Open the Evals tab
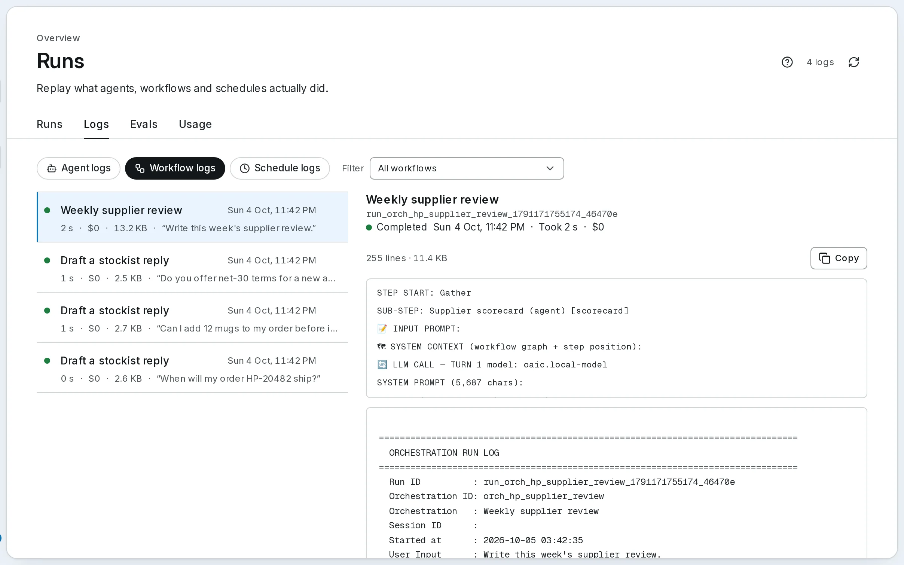The image size is (904, 565). 144,124
